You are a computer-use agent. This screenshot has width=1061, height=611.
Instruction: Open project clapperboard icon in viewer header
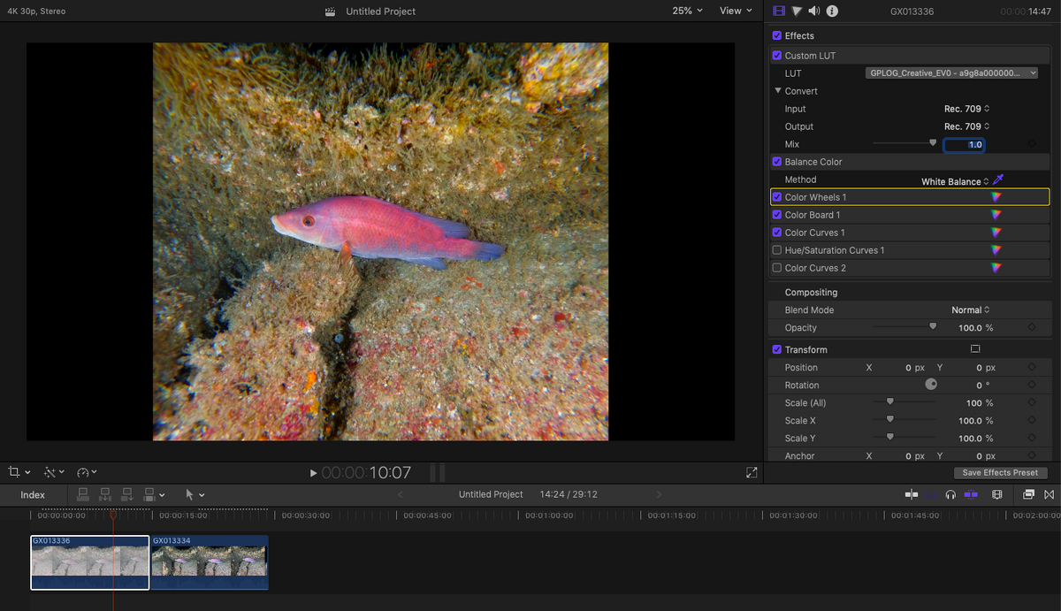coord(331,11)
